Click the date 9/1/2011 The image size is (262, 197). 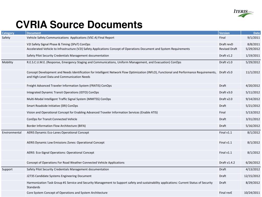[254, 38]
